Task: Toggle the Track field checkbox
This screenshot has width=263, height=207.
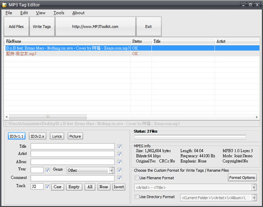Action: coord(47,186)
